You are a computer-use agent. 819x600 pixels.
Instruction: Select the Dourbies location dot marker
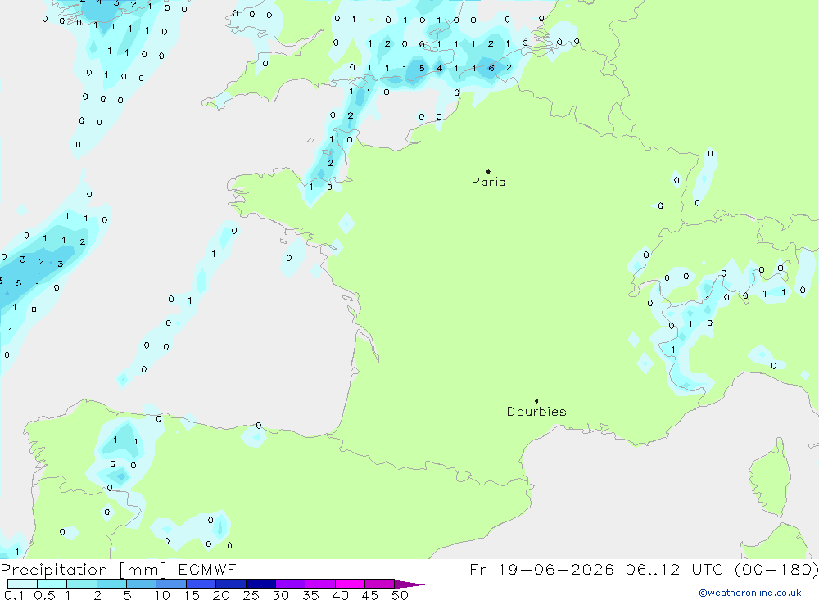[x=536, y=401]
